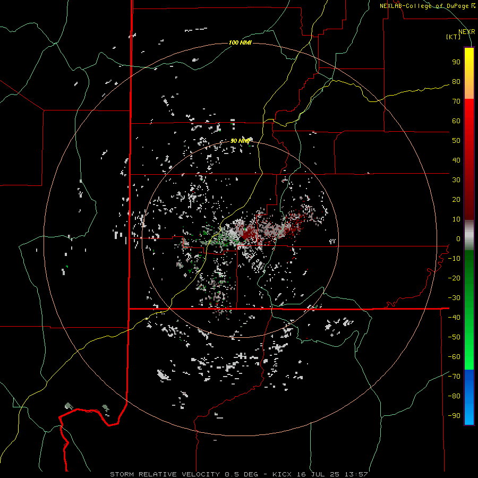Click the Storm Relative Velocity caption at bottom
The image size is (478, 478).
click(238, 474)
